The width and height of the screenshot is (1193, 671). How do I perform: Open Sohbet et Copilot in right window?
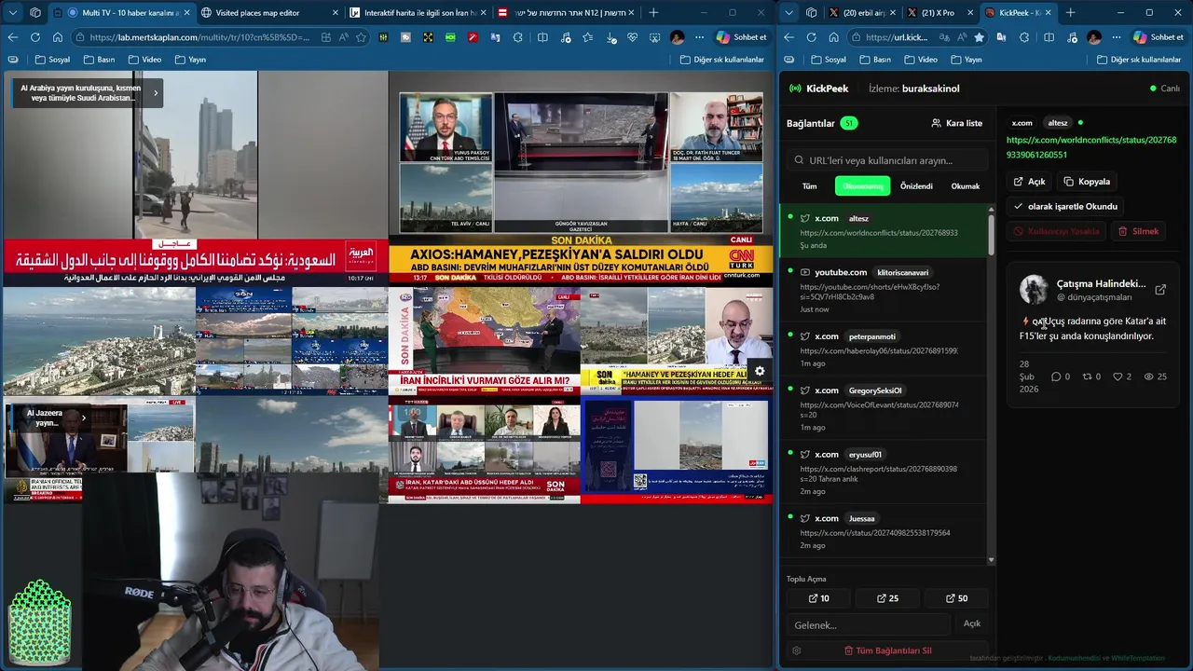(x=1159, y=37)
